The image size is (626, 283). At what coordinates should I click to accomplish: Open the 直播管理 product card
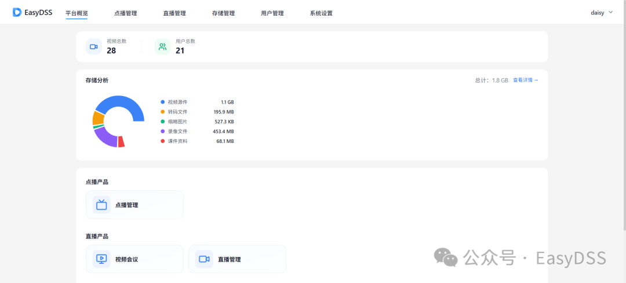coord(237,259)
